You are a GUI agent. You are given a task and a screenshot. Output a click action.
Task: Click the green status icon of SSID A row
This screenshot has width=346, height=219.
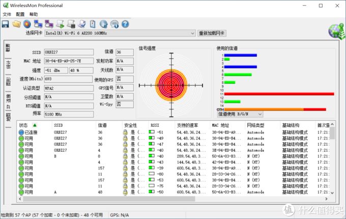(21, 192)
